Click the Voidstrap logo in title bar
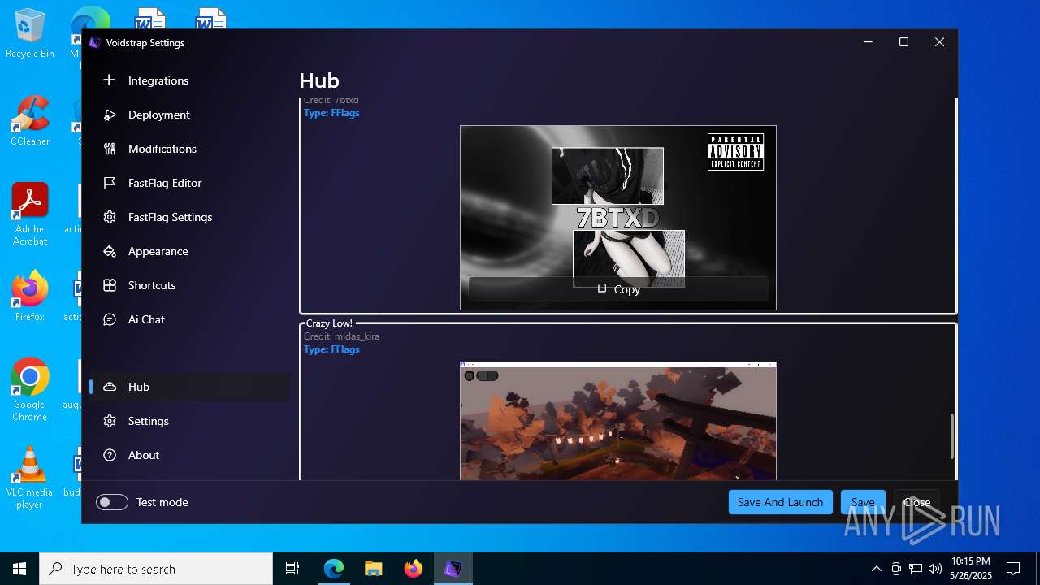This screenshot has width=1040, height=585. [x=95, y=43]
